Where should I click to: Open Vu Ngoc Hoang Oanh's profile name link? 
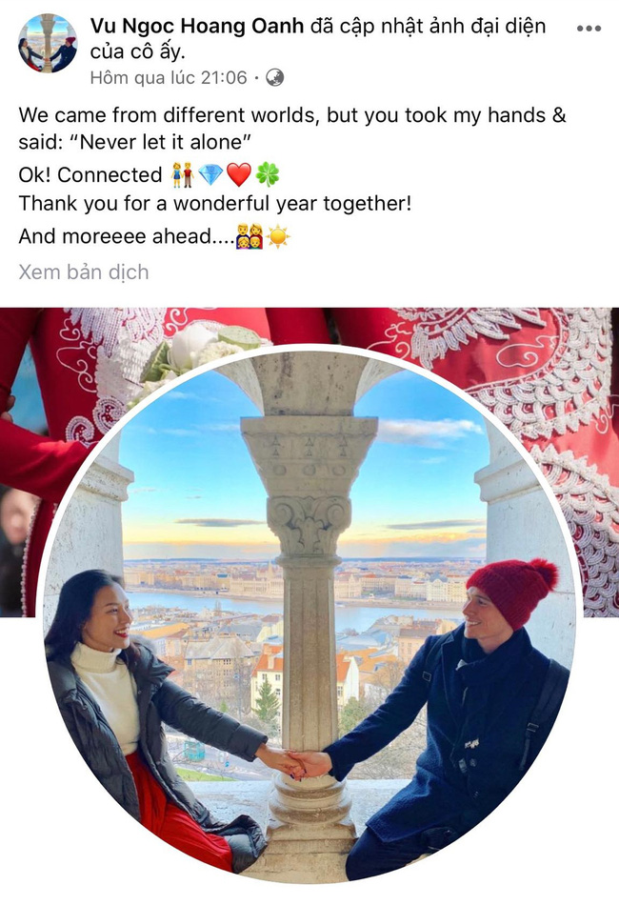197,26
